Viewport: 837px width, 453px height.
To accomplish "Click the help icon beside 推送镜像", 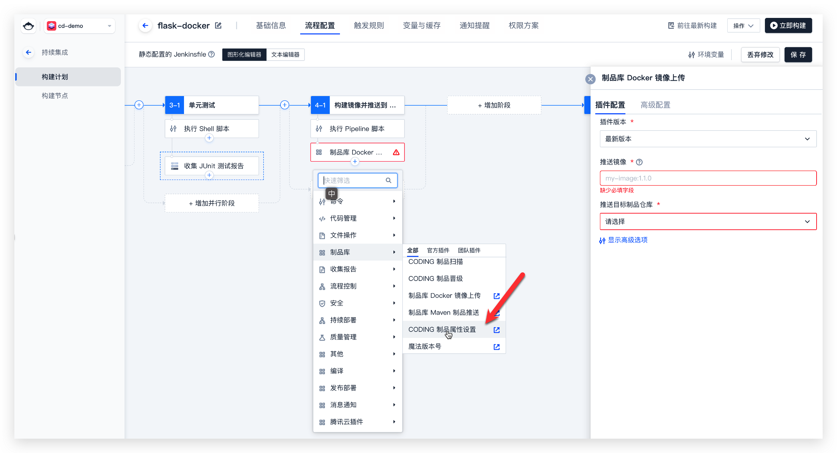I will (x=639, y=162).
